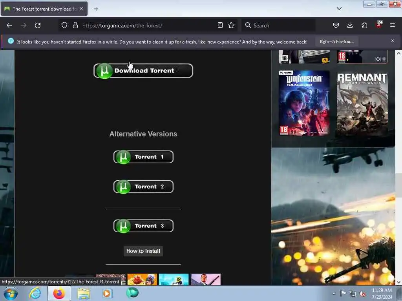
Task: Open the media player taskbar icon
Action: (x=107, y=293)
